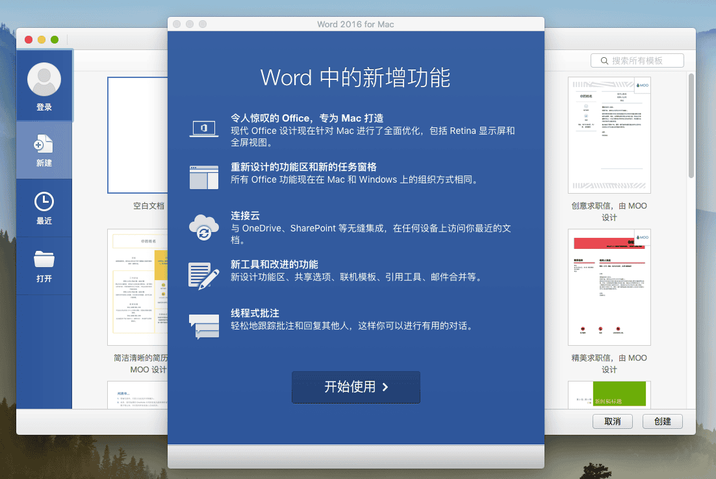Click the 新工具和改进的功能 heading
Image resolution: width=716 pixels, height=479 pixels.
click(274, 265)
